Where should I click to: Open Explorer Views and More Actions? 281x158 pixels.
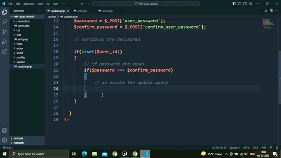40,11
